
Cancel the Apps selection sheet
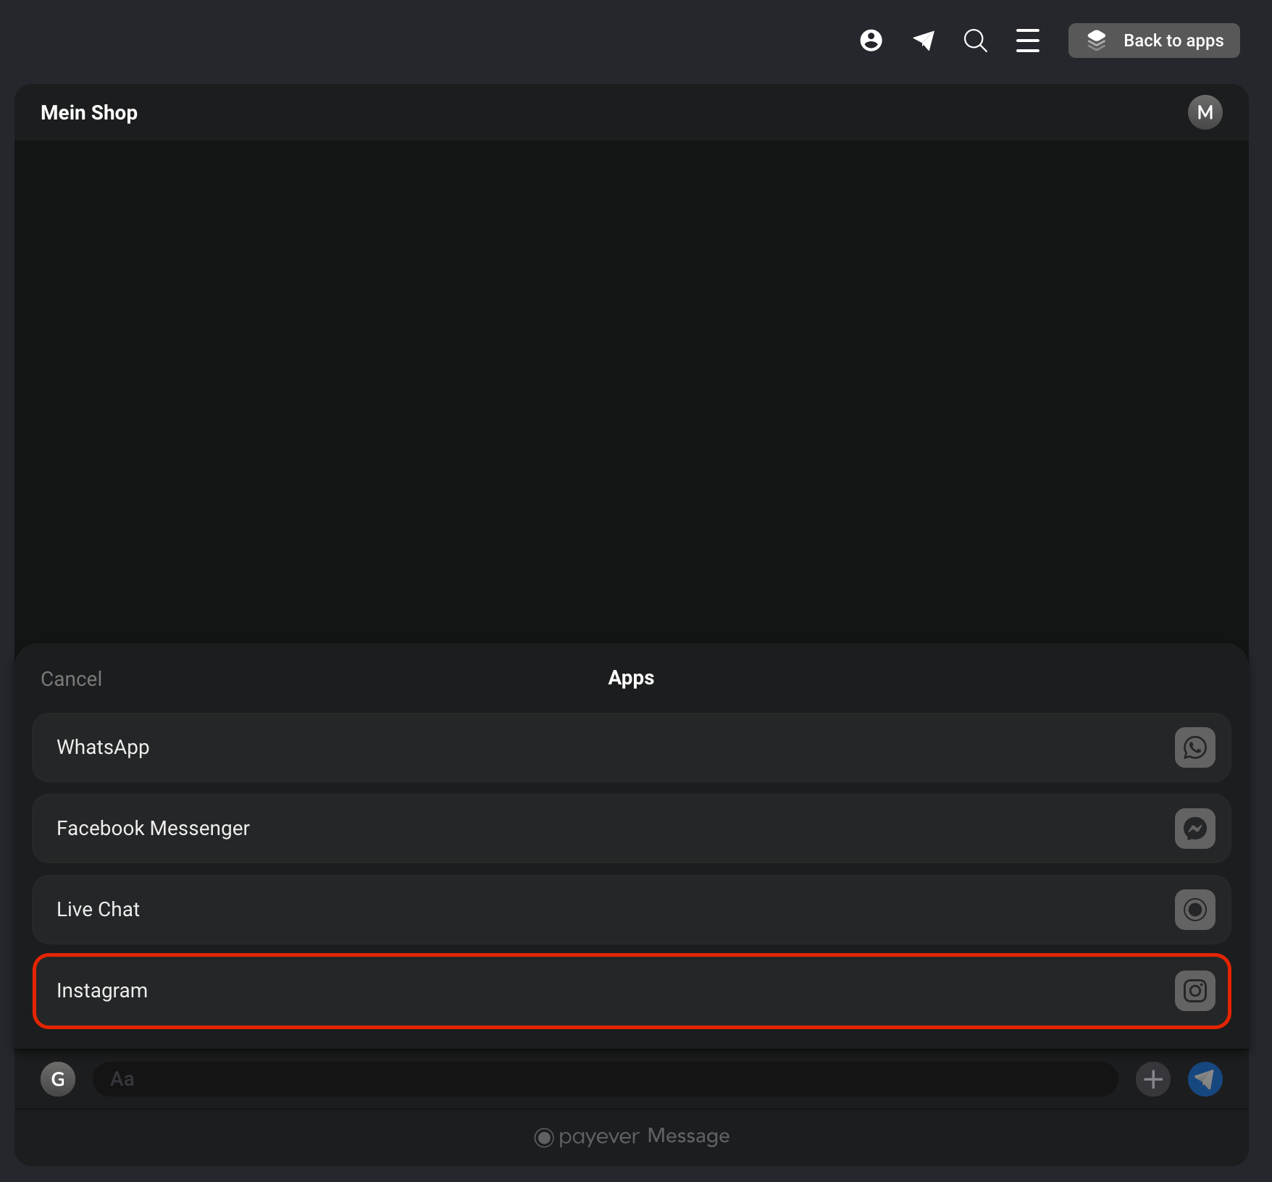(71, 679)
